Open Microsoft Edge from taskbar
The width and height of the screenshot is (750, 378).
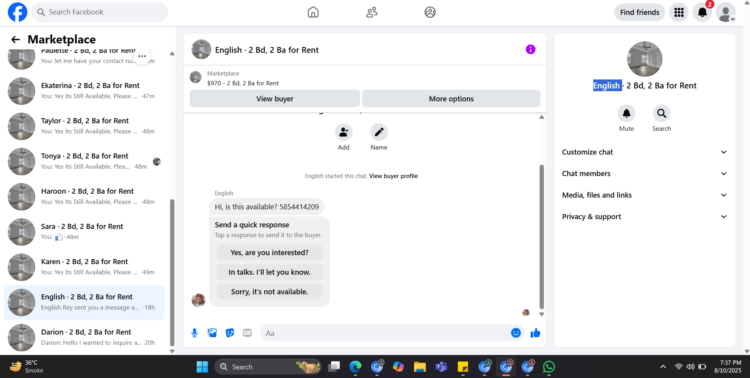pyautogui.click(x=355, y=367)
